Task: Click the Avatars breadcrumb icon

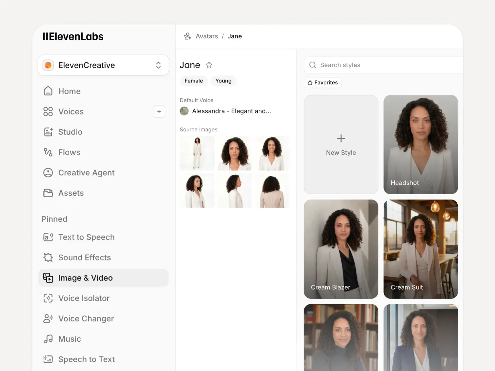Action: pyautogui.click(x=187, y=36)
